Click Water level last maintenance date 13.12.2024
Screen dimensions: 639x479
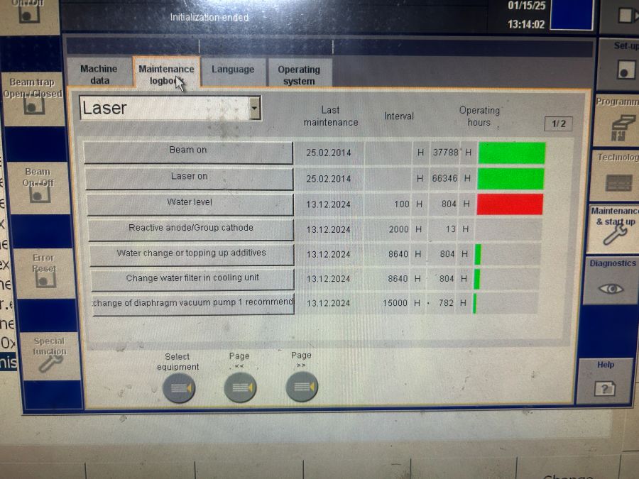coord(328,204)
